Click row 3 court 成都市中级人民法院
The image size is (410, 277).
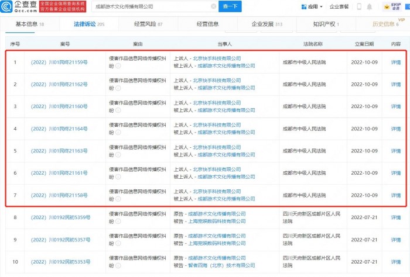coord(305,106)
